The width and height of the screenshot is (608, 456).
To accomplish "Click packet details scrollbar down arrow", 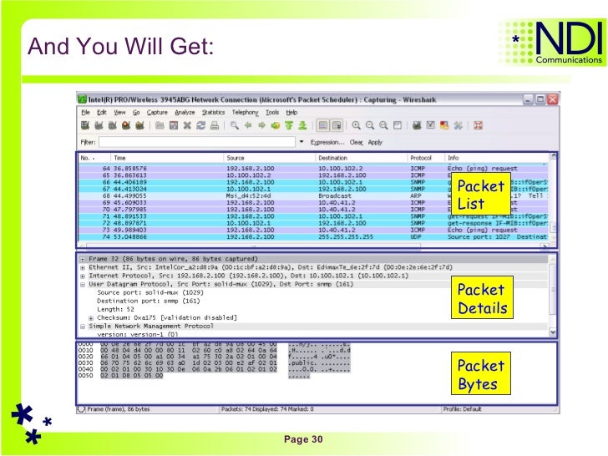I will click(x=553, y=332).
